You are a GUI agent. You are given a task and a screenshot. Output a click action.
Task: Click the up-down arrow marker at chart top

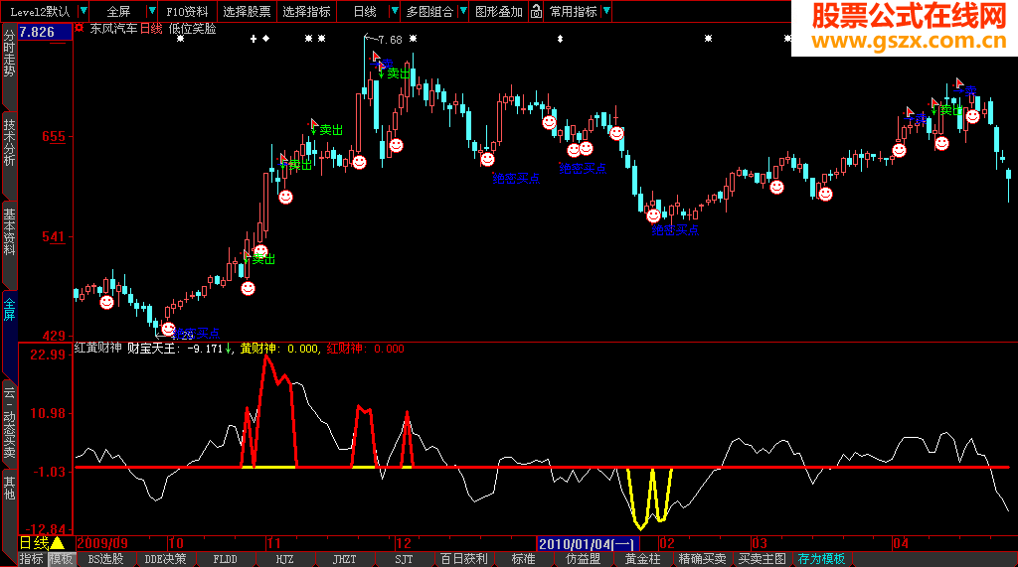(560, 39)
